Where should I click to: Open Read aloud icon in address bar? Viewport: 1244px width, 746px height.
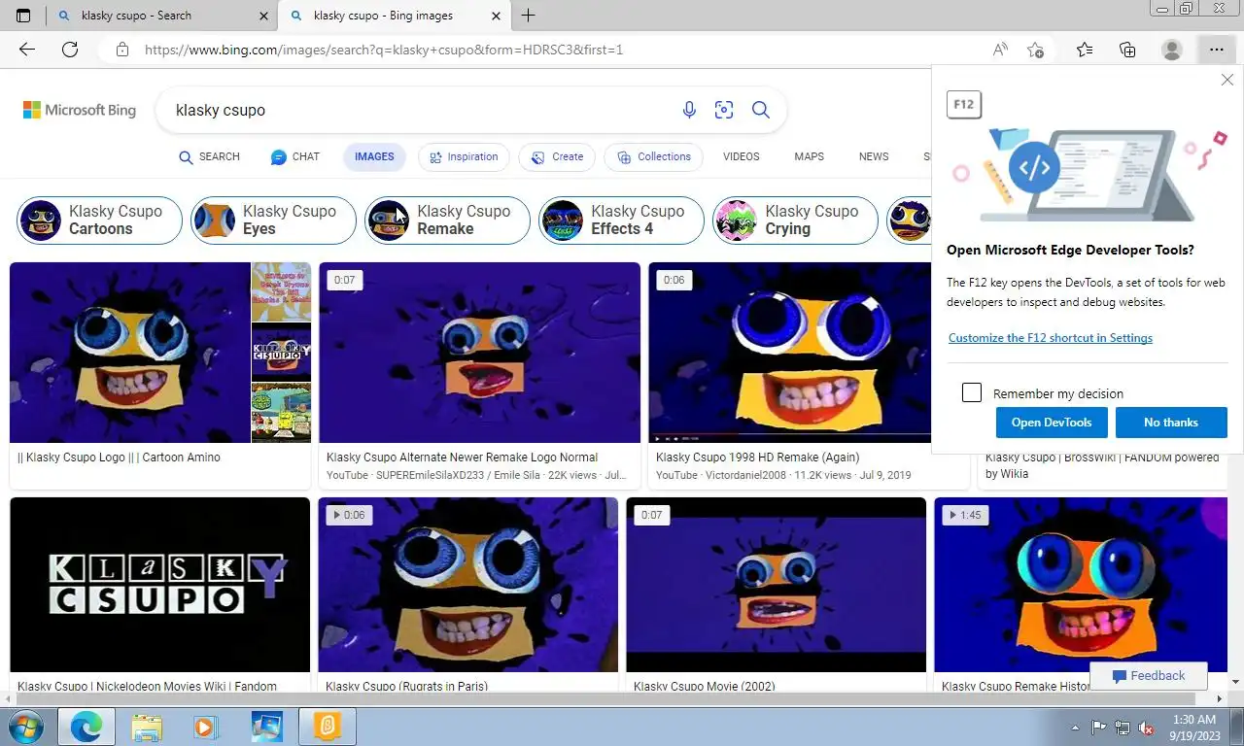click(x=1000, y=50)
